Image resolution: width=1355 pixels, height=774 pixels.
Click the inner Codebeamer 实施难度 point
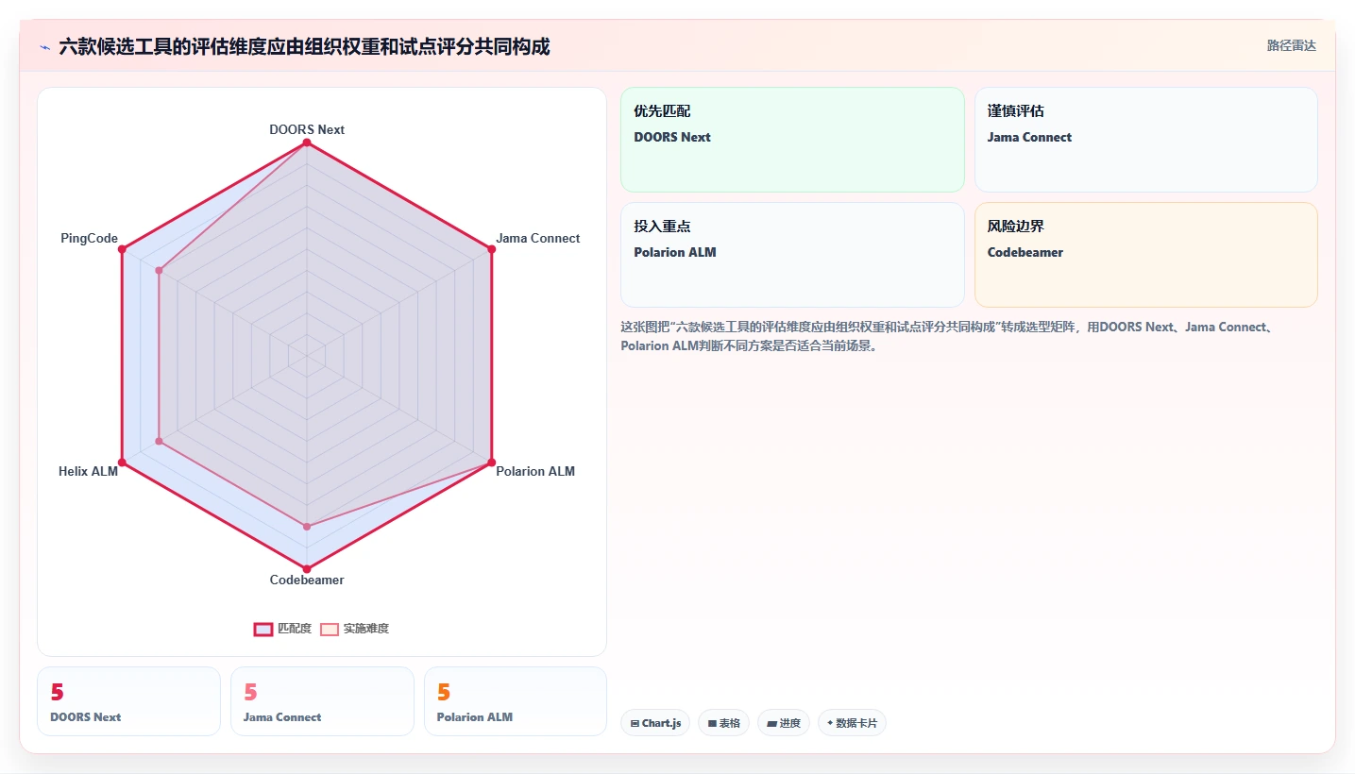tap(306, 526)
